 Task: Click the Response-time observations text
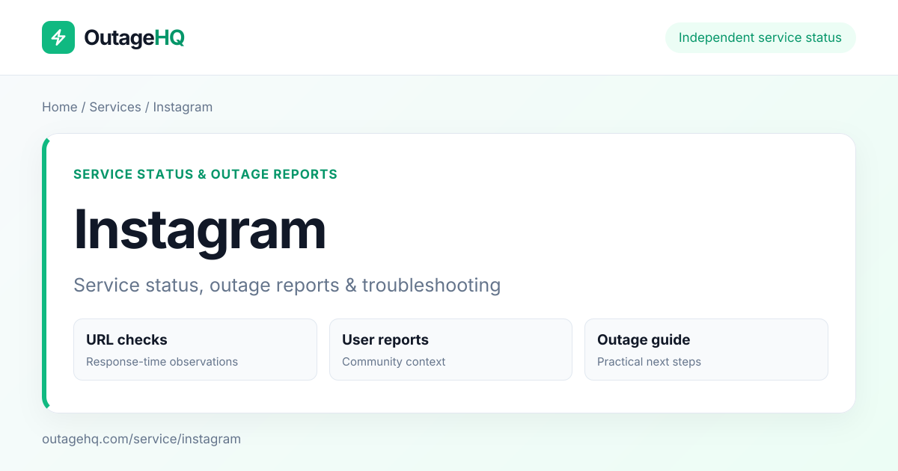coord(162,362)
